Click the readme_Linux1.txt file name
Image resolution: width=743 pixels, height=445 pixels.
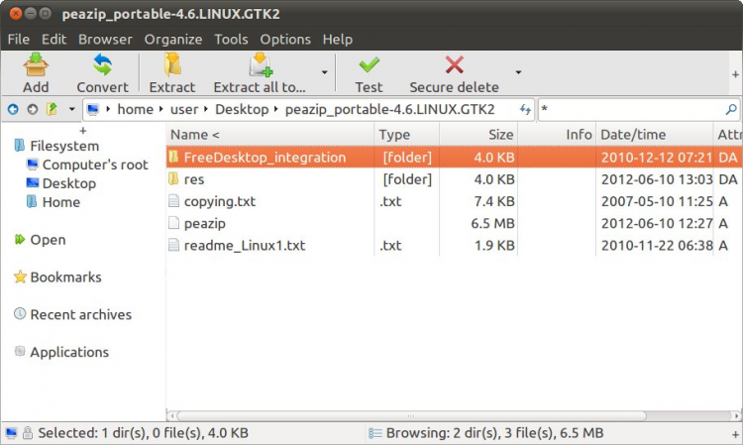click(245, 246)
